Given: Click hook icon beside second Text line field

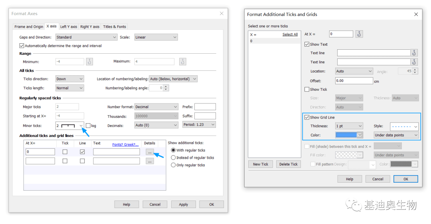Looking at the screenshot, I should 414,62.
